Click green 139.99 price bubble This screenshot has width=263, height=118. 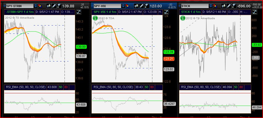(x=81, y=47)
